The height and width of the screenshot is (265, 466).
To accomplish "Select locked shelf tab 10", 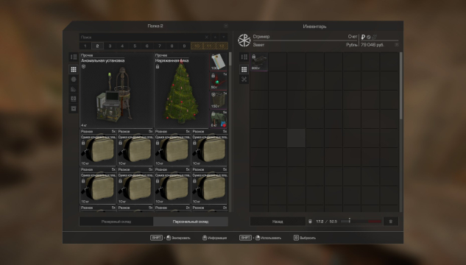I will pos(197,46).
